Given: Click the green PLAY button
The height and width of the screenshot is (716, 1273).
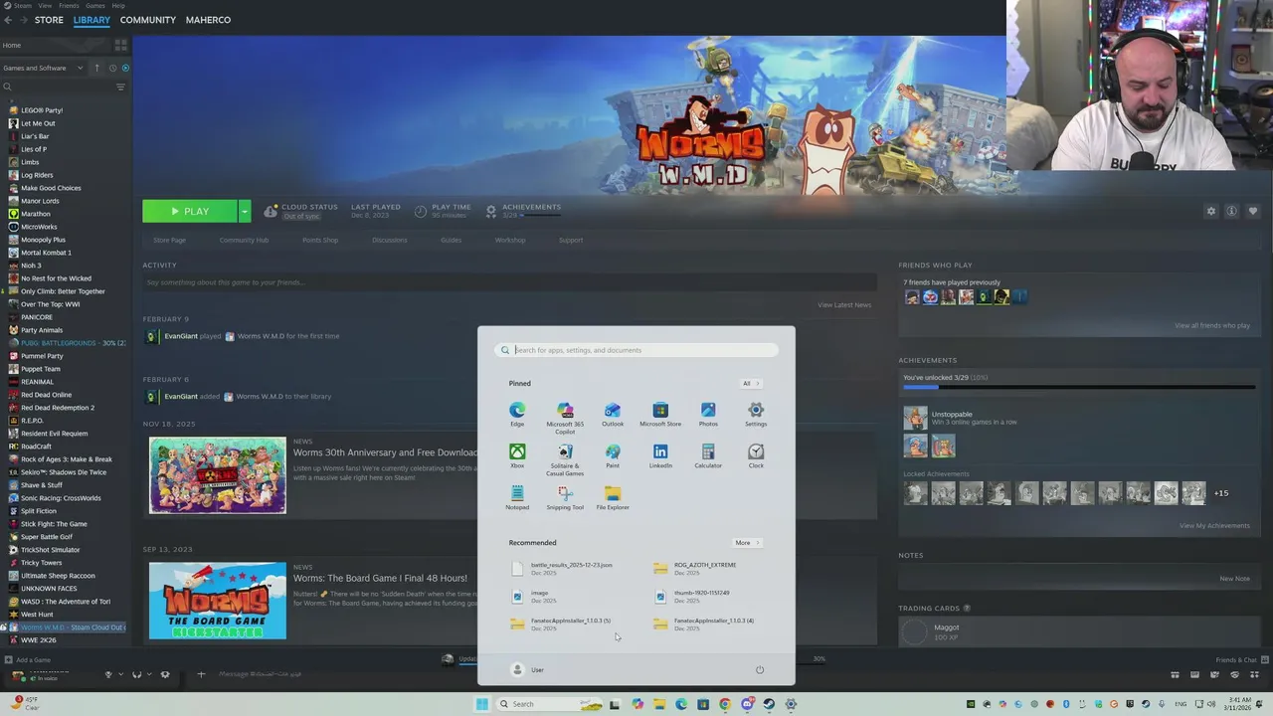Looking at the screenshot, I should point(190,211).
